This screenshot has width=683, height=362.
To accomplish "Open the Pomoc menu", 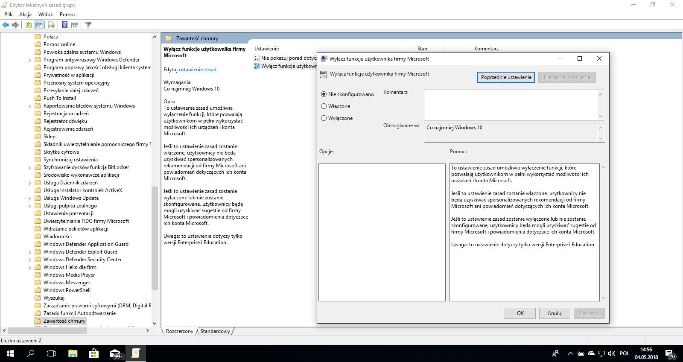I will coord(68,15).
